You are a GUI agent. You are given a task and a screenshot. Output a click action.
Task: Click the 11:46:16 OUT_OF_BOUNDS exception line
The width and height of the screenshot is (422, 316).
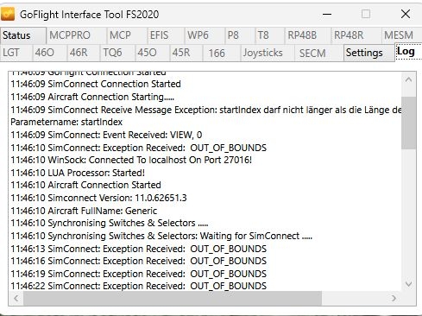[x=139, y=261]
